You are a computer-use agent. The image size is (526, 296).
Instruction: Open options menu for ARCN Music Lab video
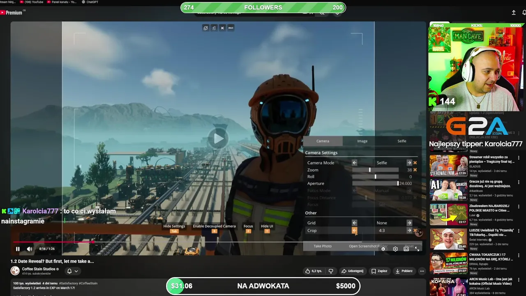point(519,280)
